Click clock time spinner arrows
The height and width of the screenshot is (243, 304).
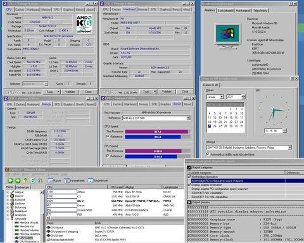284,131
